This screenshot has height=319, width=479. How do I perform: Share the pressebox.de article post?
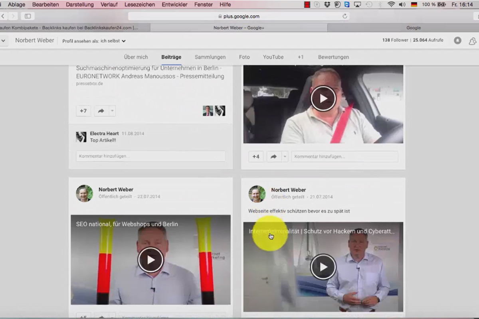click(101, 111)
